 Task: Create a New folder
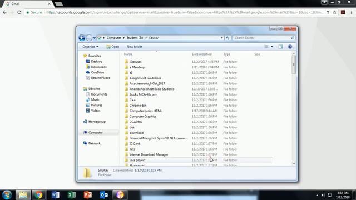[x=135, y=47]
